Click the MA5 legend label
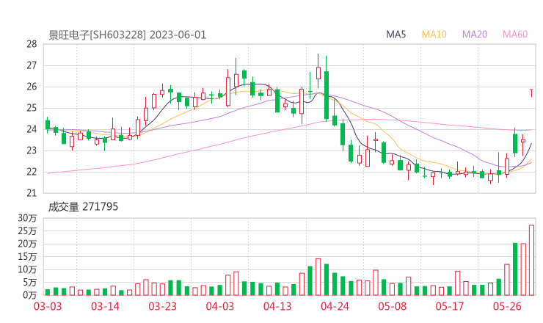This screenshot has width=543, height=323. click(396, 35)
